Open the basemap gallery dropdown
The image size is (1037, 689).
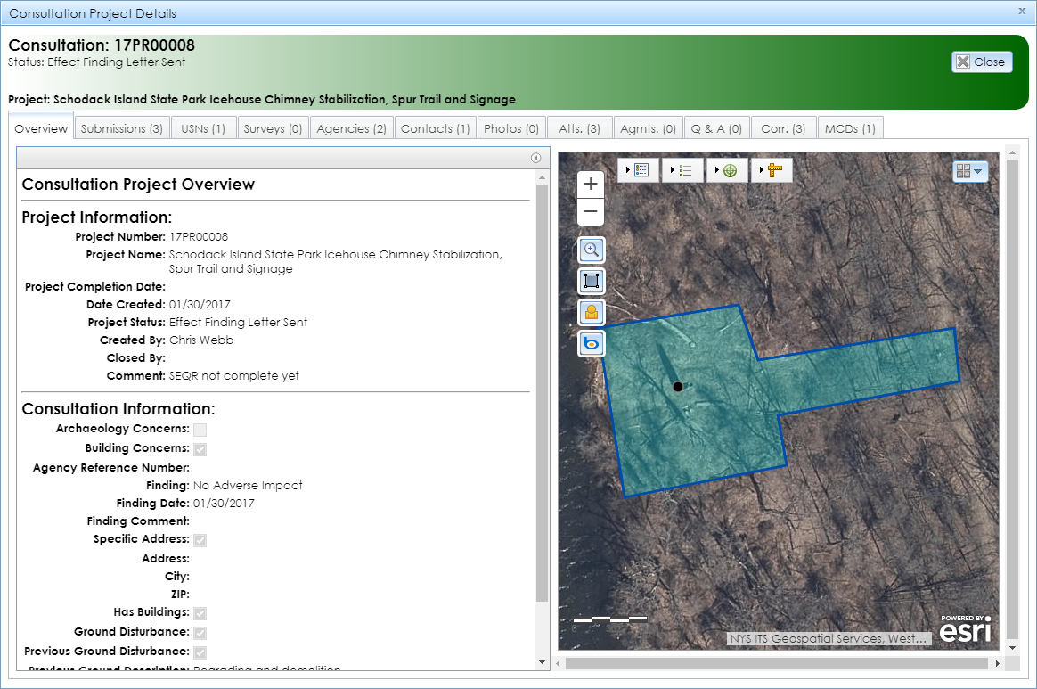[969, 170]
